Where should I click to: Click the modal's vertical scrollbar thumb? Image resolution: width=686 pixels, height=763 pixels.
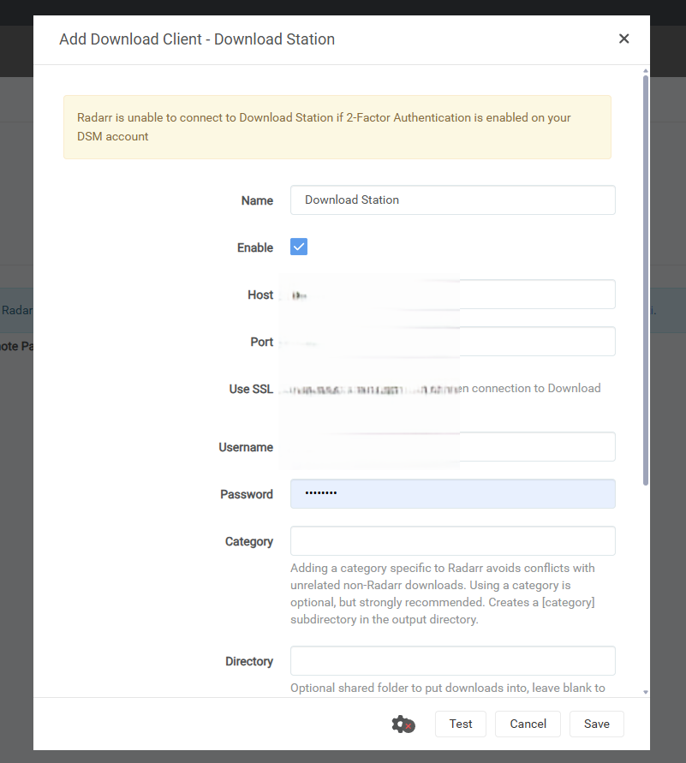tap(646, 274)
